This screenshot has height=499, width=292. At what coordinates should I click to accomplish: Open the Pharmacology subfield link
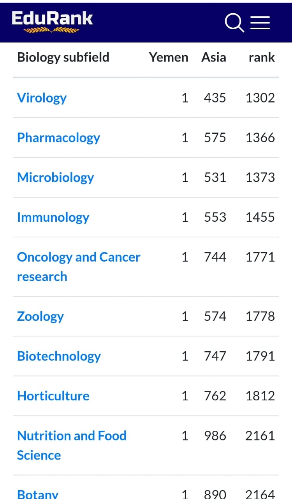point(58,138)
